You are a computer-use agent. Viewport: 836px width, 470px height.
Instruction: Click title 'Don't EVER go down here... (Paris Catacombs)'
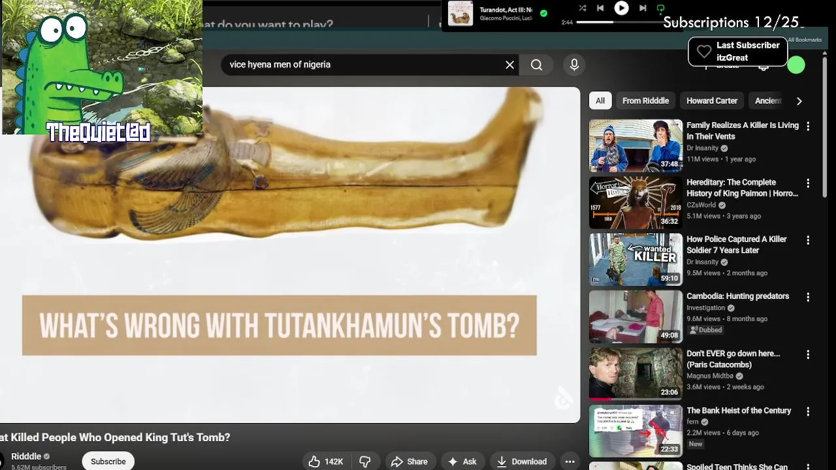733,359
